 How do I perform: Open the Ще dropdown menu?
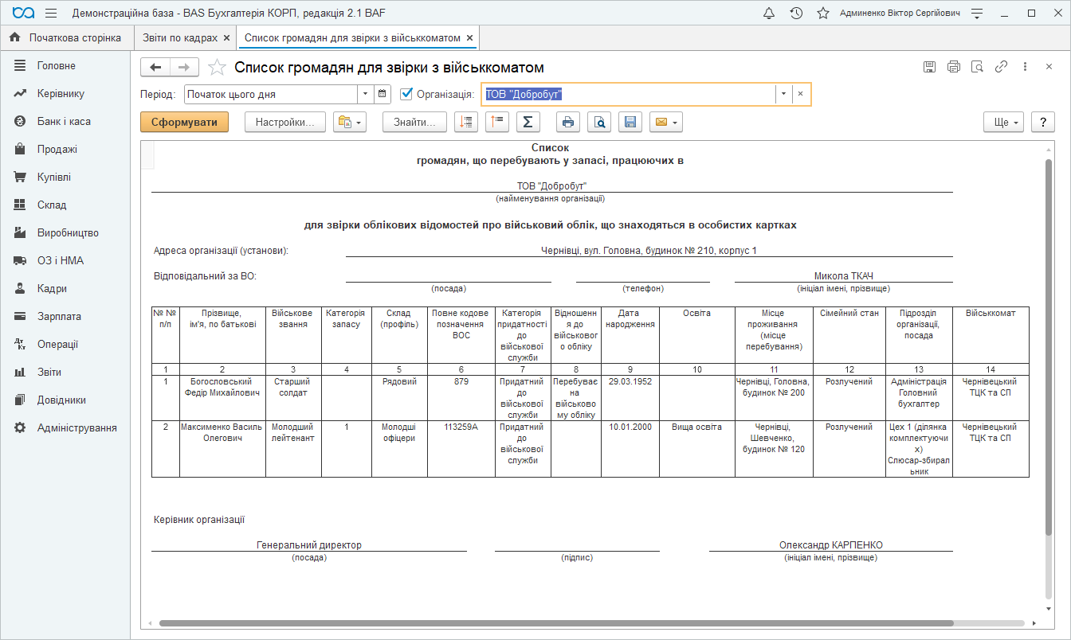click(1004, 122)
